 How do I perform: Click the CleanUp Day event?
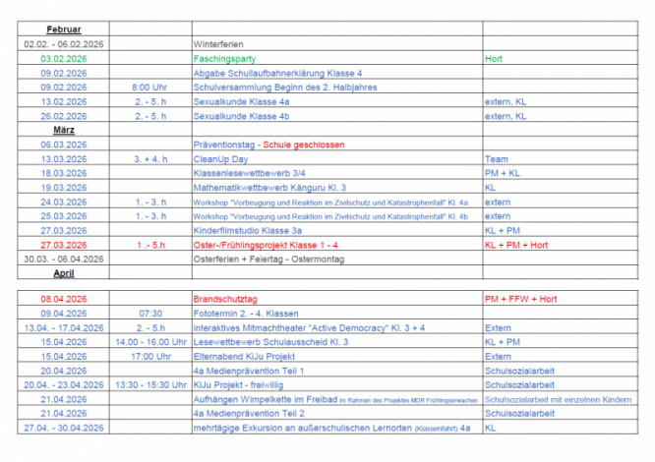(220, 159)
